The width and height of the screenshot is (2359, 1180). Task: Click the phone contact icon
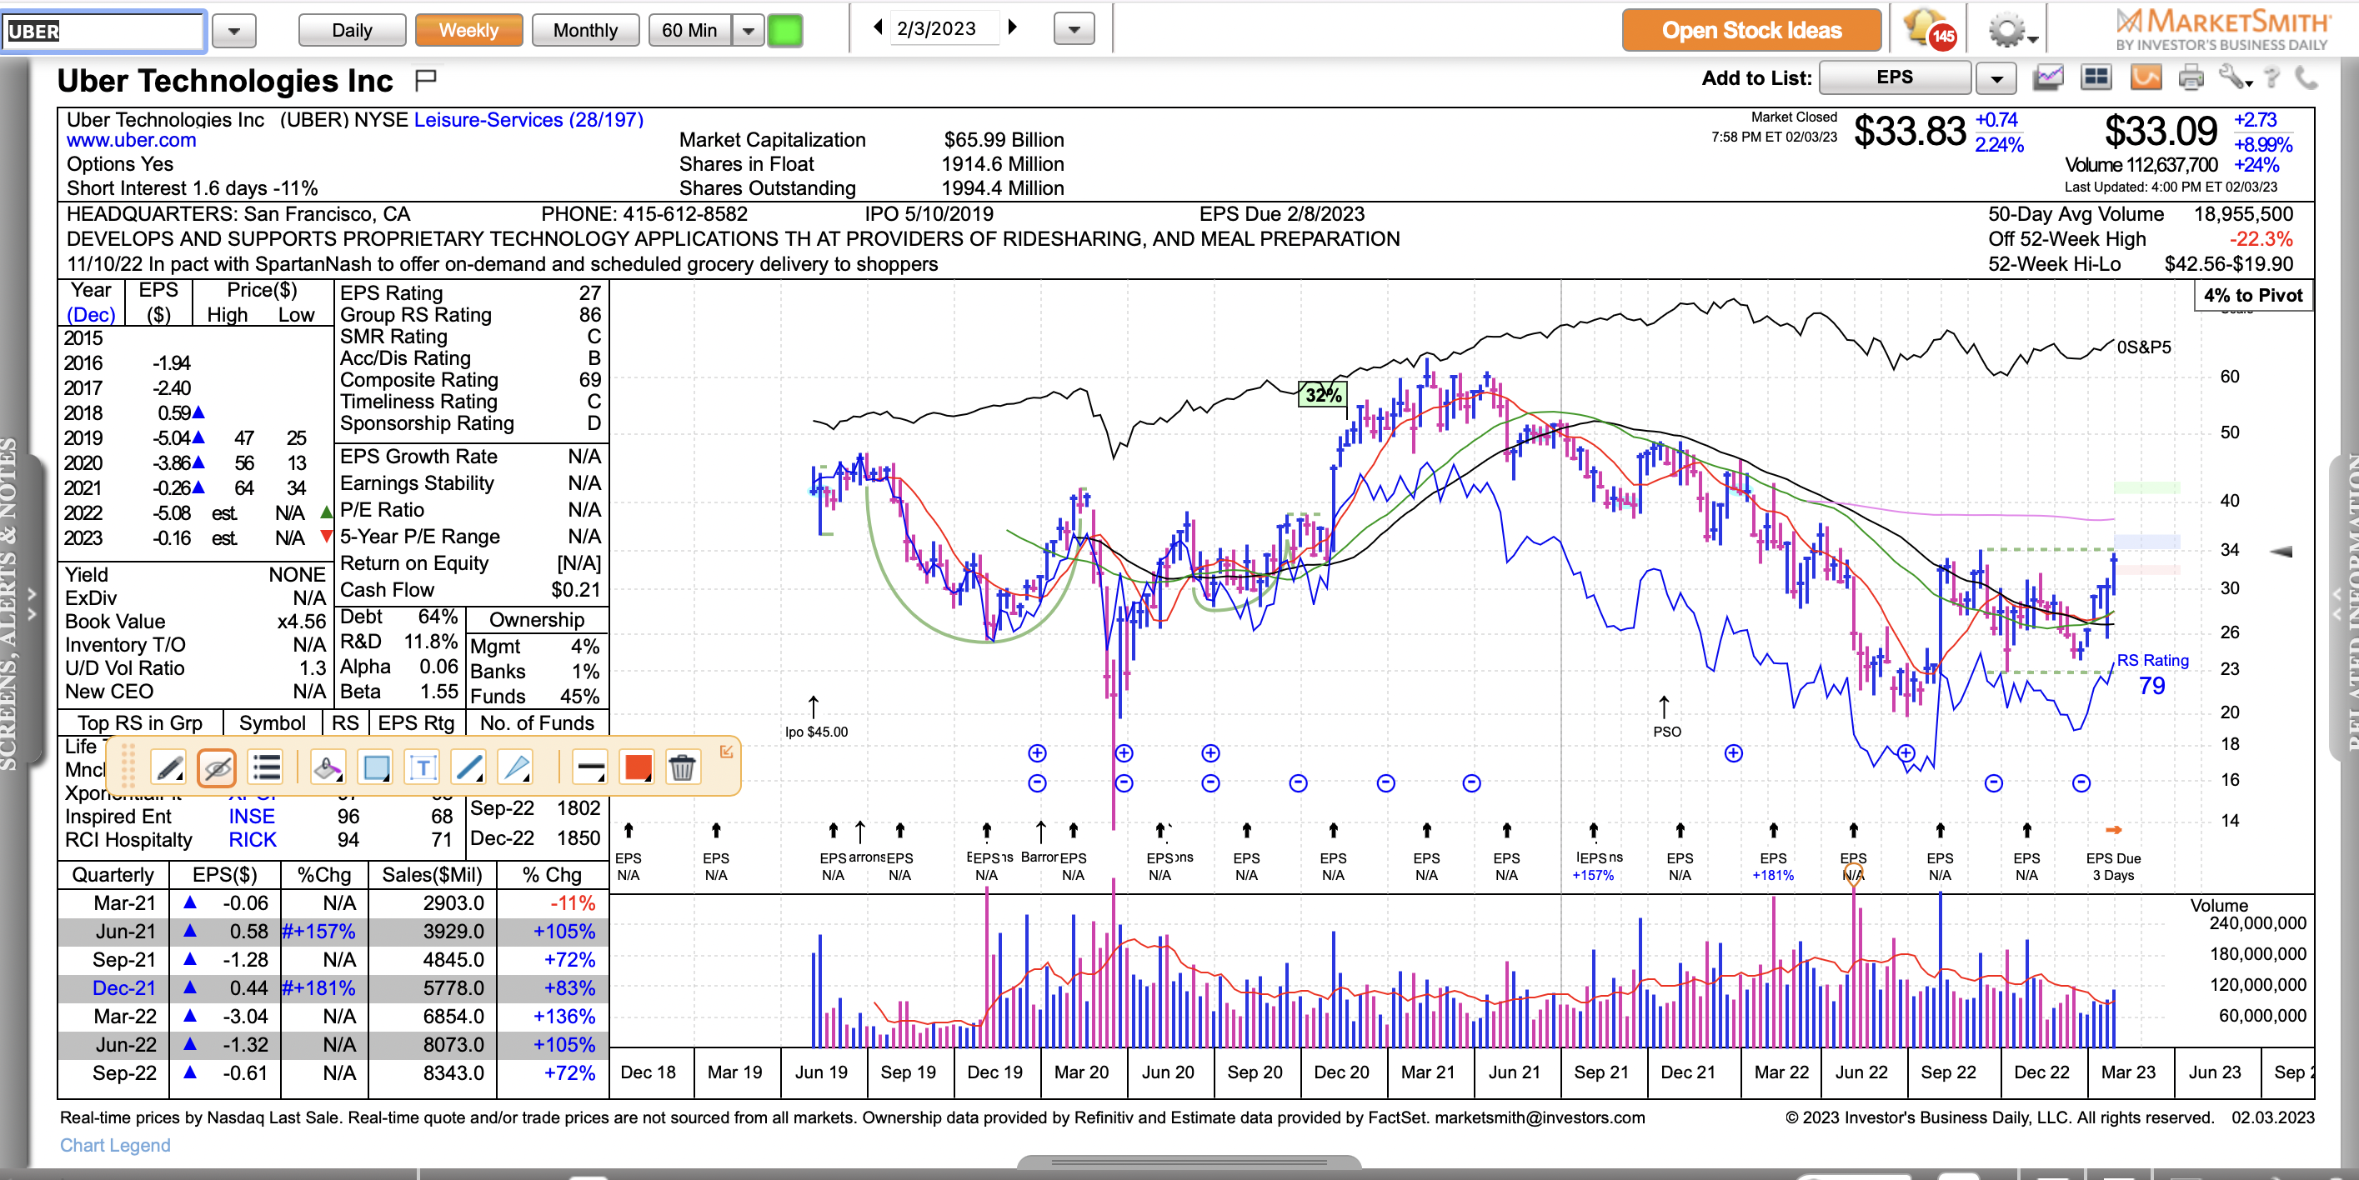pyautogui.click(x=2306, y=77)
